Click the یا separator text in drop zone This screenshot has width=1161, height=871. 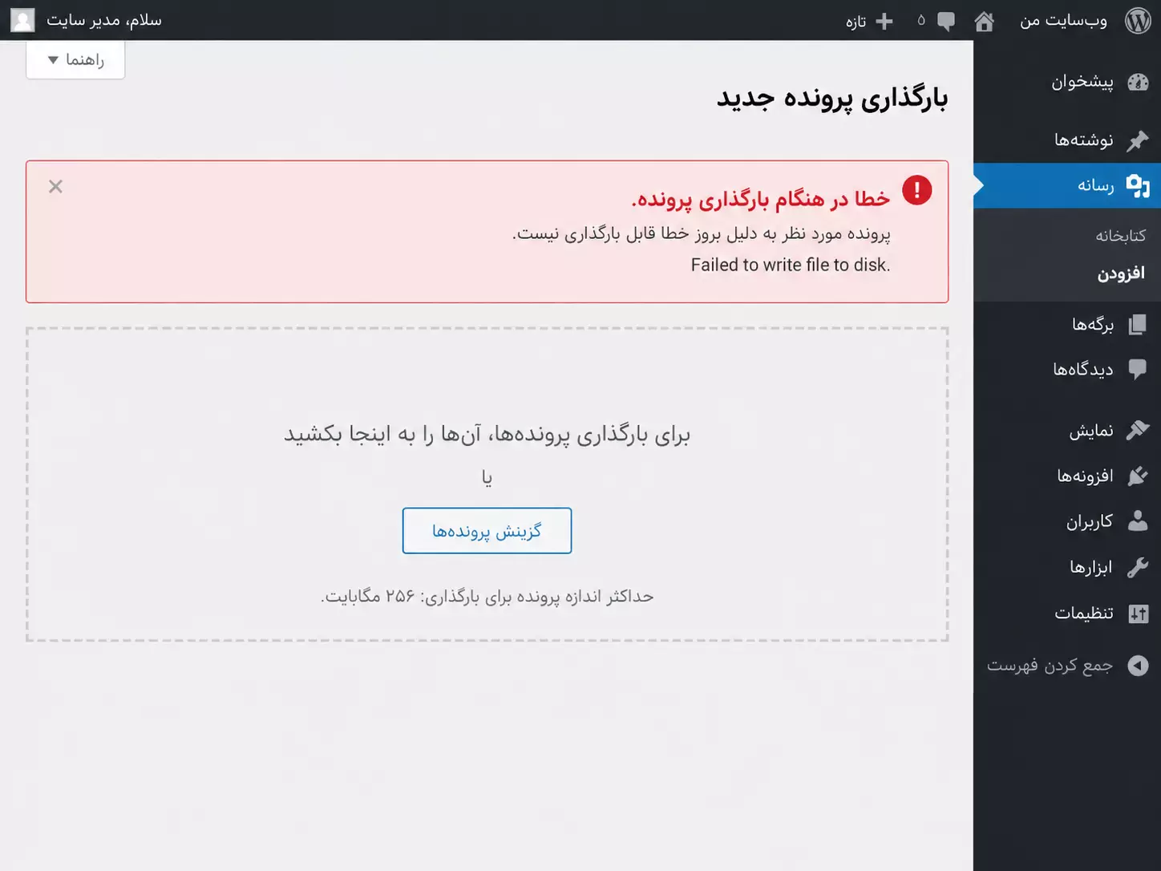tap(487, 478)
